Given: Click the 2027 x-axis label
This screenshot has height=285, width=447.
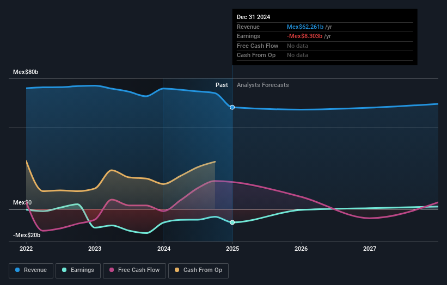Looking at the screenshot, I should click(x=370, y=249).
